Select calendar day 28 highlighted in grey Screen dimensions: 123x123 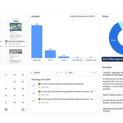click(6, 110)
